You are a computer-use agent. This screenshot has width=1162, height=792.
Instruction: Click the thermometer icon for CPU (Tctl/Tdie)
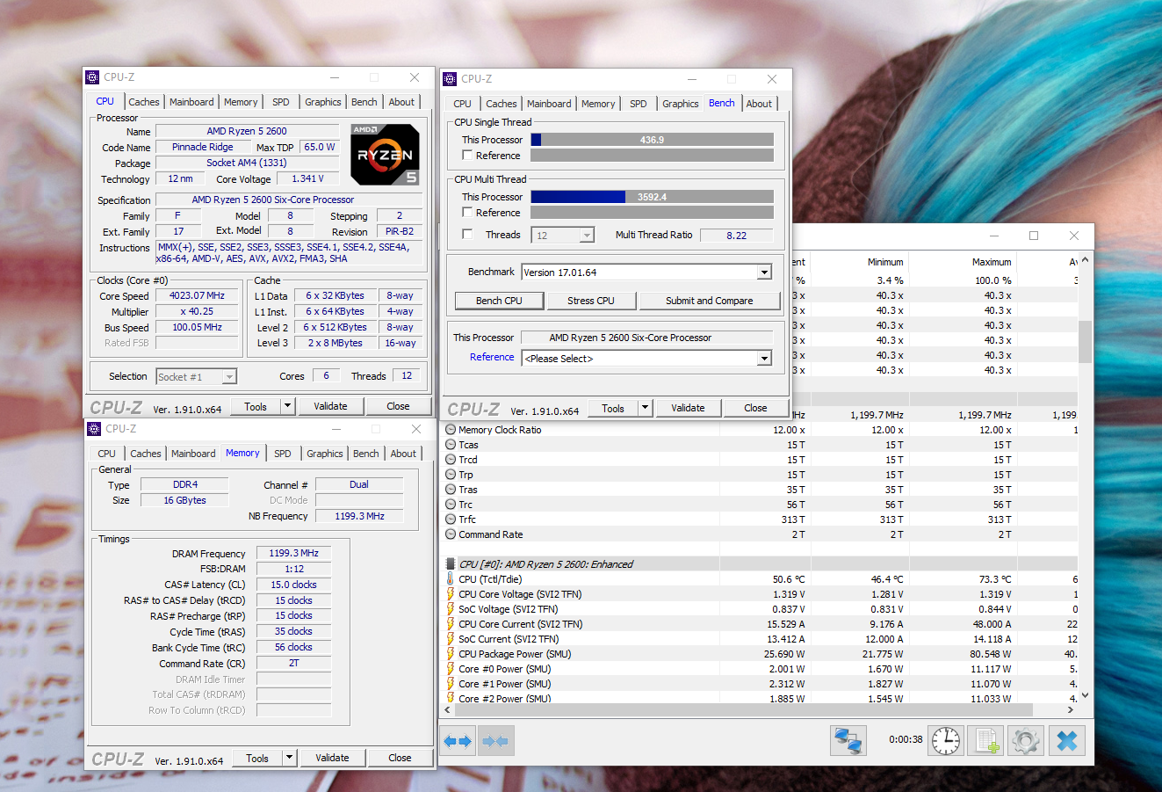451,579
